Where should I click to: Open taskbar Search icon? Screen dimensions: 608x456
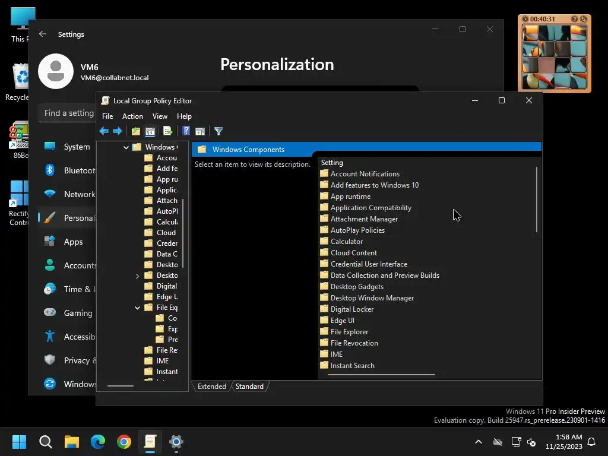[x=45, y=442]
